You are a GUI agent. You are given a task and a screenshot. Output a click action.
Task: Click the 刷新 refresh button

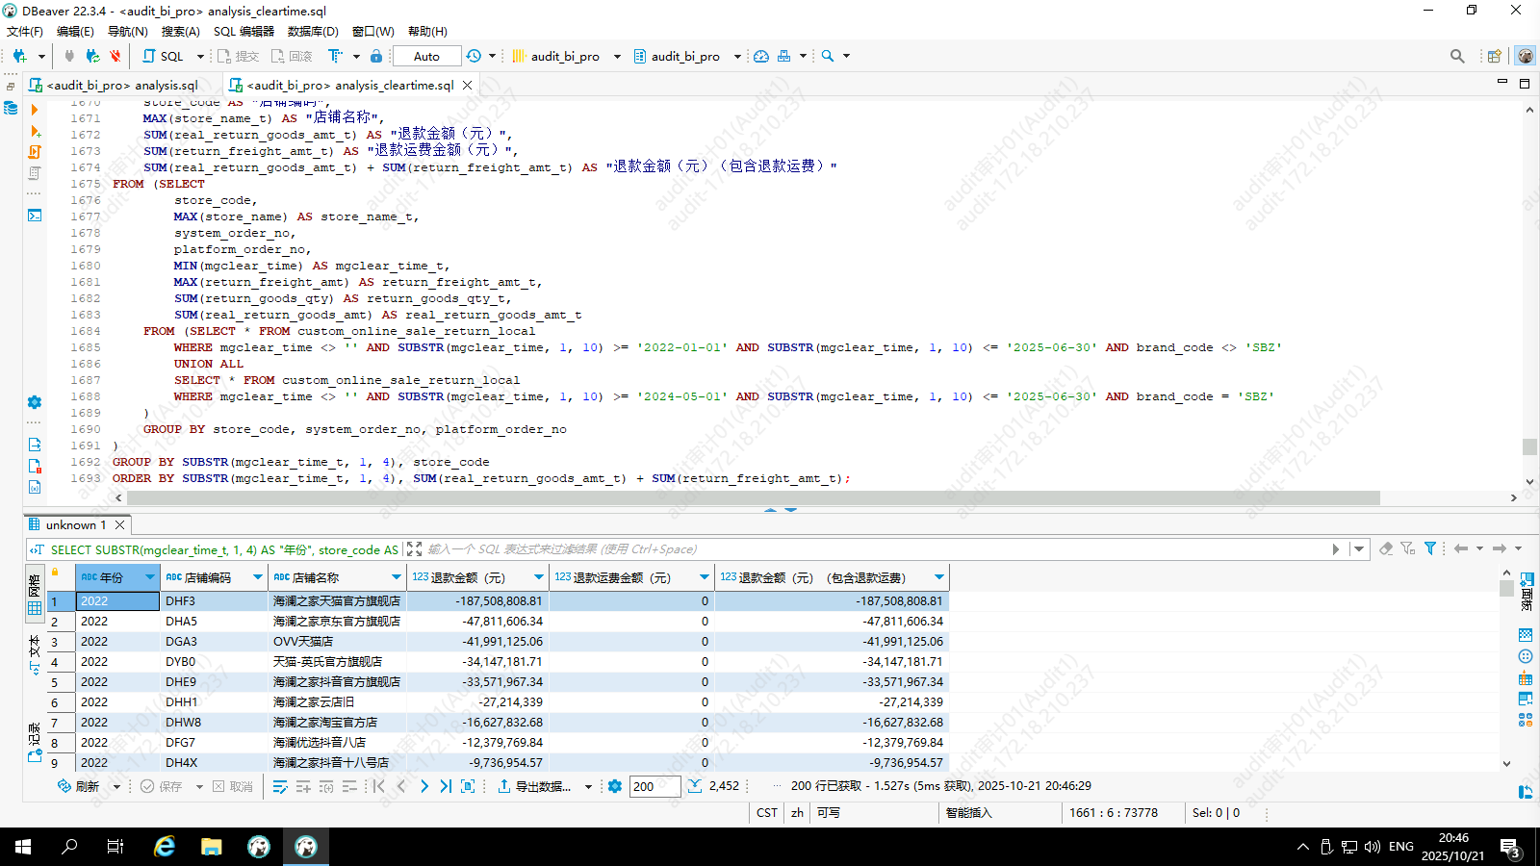(79, 786)
